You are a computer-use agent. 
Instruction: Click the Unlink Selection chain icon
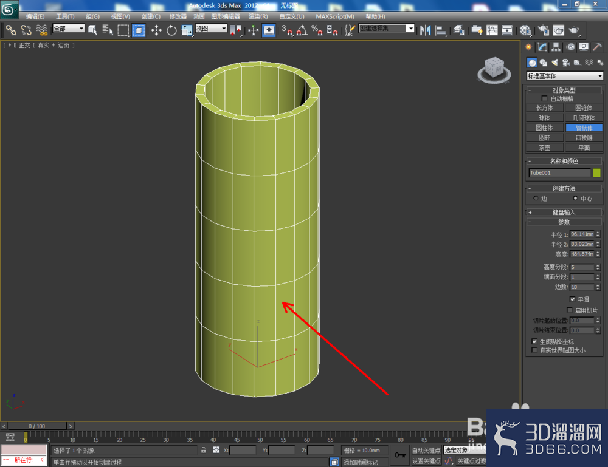click(x=26, y=30)
